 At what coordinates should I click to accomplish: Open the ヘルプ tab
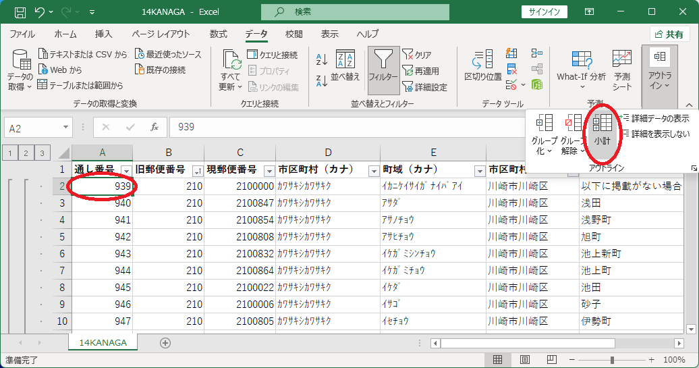[x=367, y=34]
